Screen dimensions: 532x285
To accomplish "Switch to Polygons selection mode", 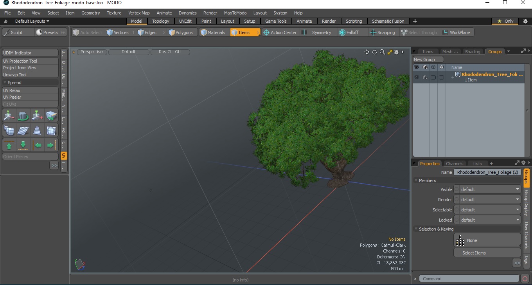I will point(182,32).
